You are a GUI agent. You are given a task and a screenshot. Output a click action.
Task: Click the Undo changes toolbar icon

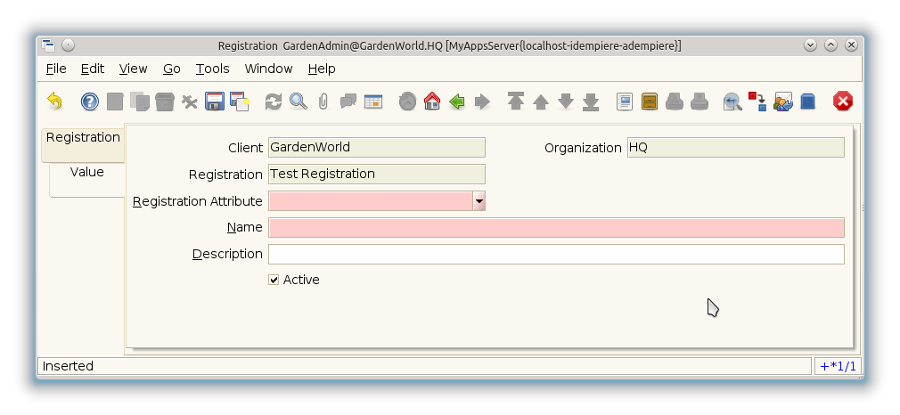[x=54, y=102]
